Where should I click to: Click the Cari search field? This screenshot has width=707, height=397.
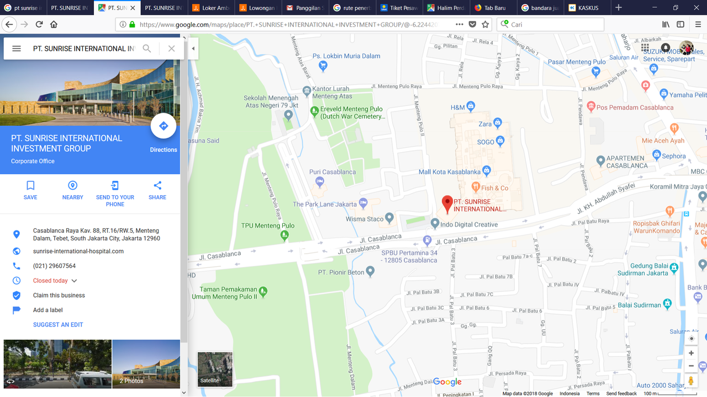point(551,24)
